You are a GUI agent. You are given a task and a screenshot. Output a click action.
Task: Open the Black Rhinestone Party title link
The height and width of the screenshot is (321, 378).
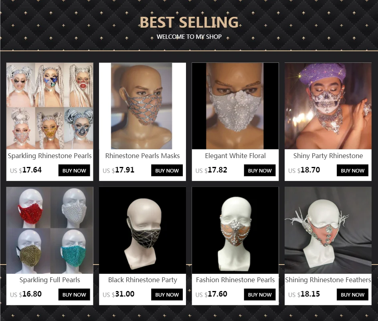(x=142, y=280)
